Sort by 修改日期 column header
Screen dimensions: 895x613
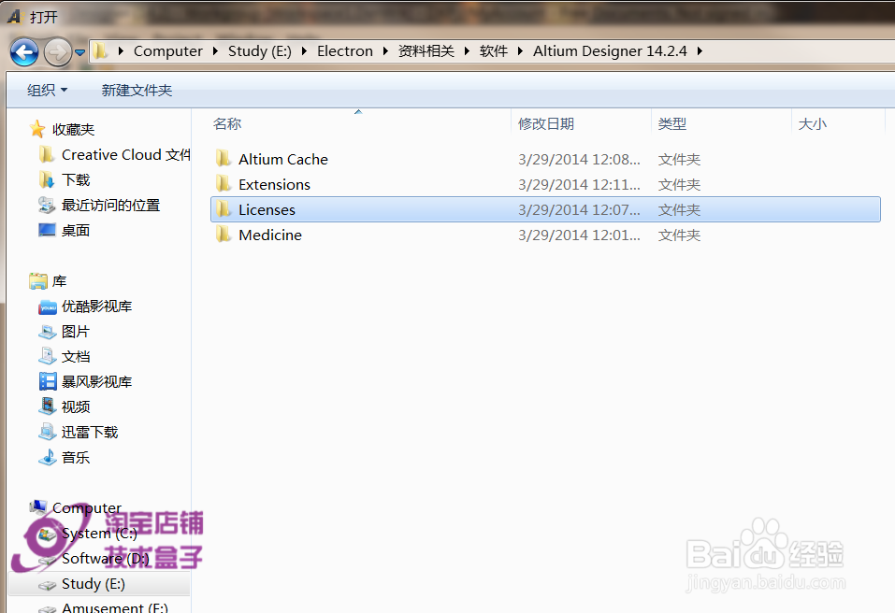546,123
